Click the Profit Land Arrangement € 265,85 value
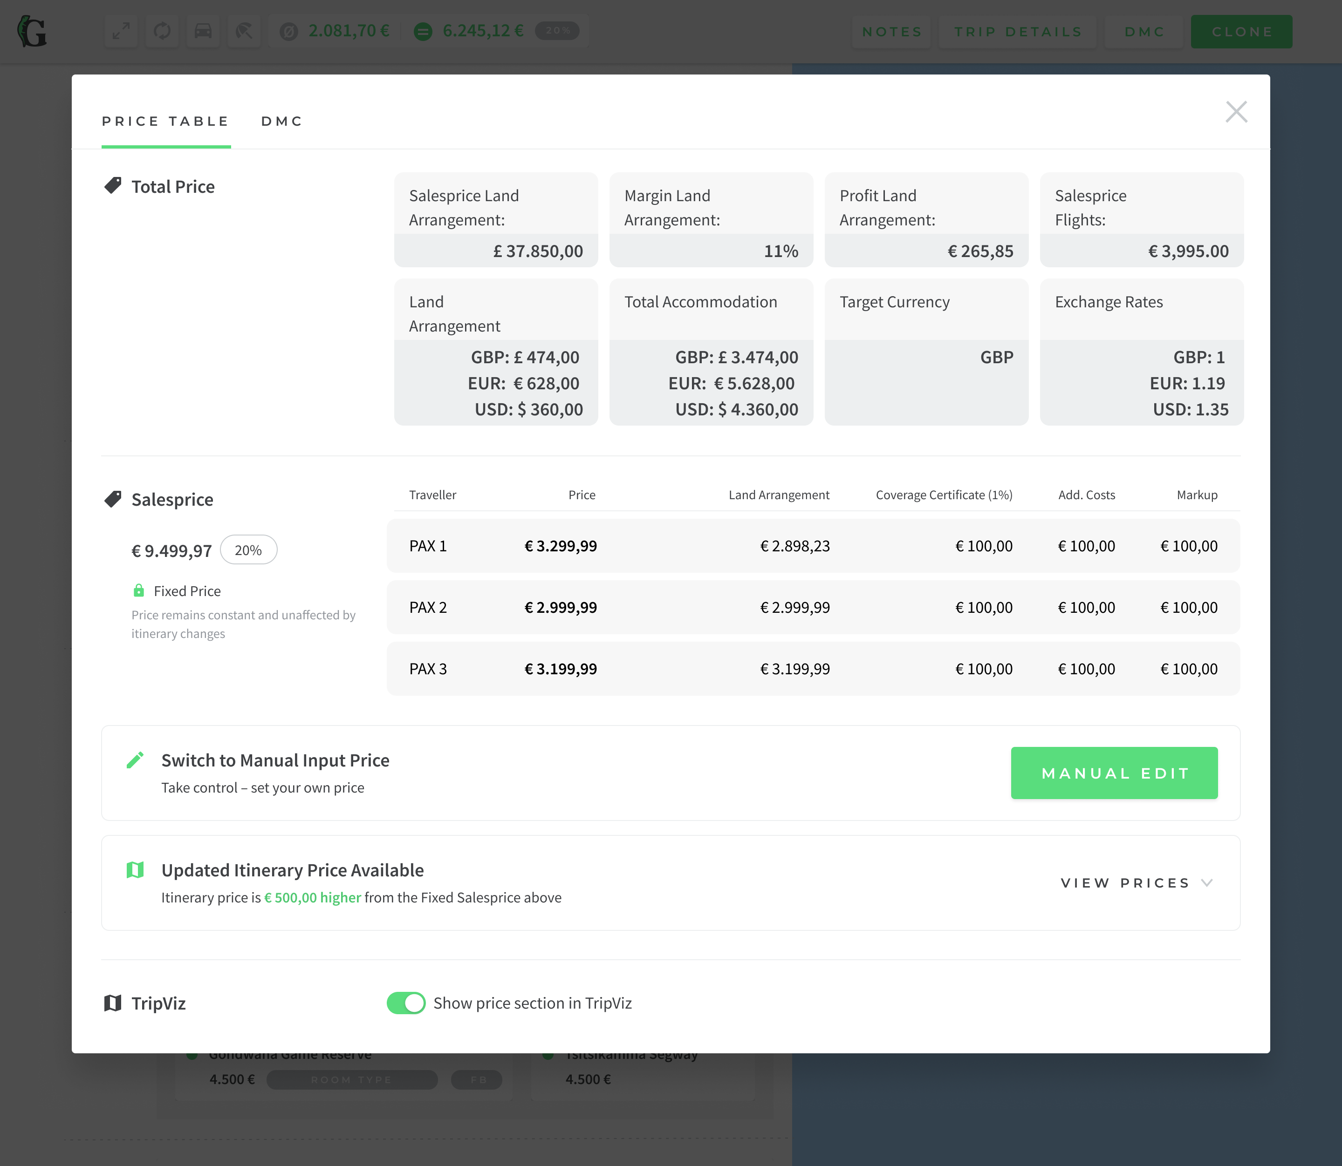The height and width of the screenshot is (1166, 1342). [x=980, y=251]
